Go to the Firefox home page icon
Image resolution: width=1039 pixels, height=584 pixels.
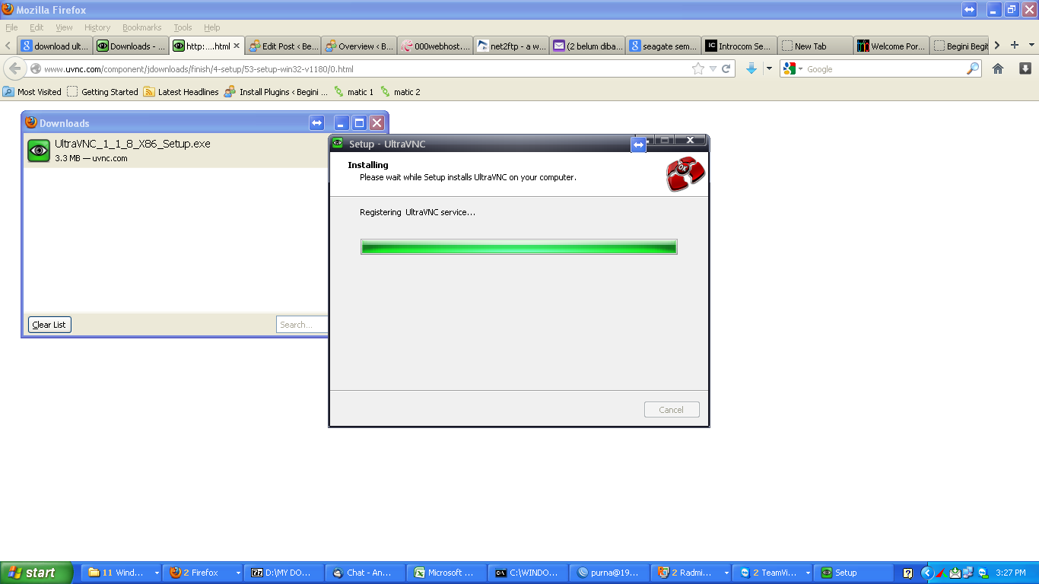tap(998, 68)
